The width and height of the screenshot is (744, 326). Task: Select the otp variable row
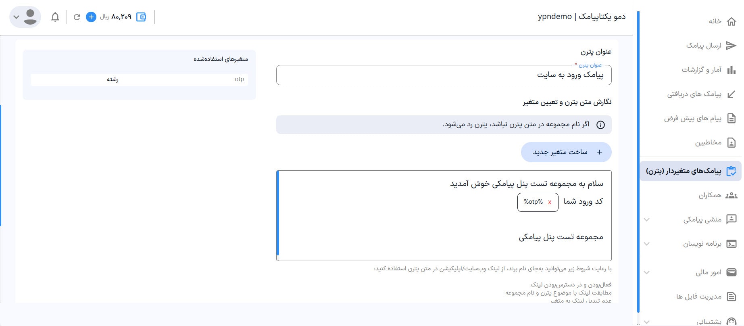[139, 79]
